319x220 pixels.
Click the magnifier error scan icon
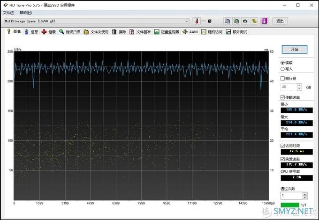[61, 32]
